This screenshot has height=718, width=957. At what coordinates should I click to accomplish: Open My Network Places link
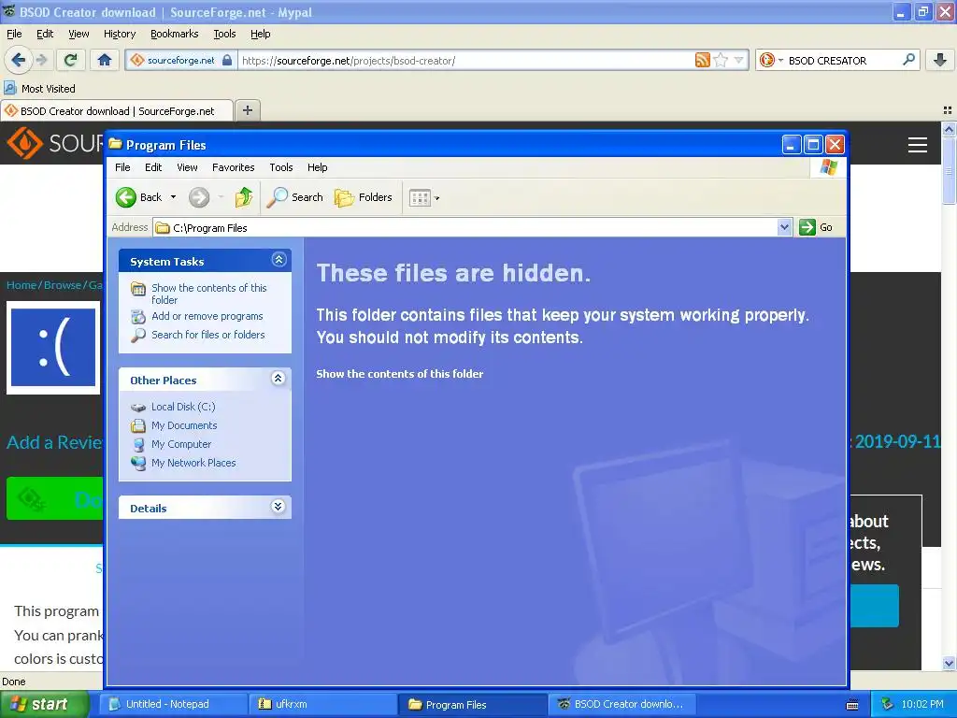coord(193,463)
